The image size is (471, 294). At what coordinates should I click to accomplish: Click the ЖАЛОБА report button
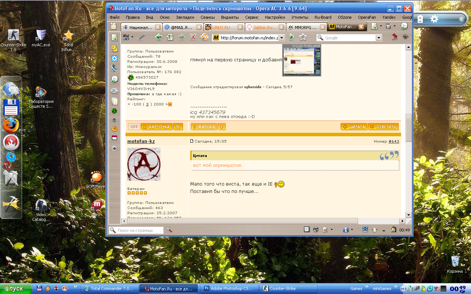click(x=203, y=127)
